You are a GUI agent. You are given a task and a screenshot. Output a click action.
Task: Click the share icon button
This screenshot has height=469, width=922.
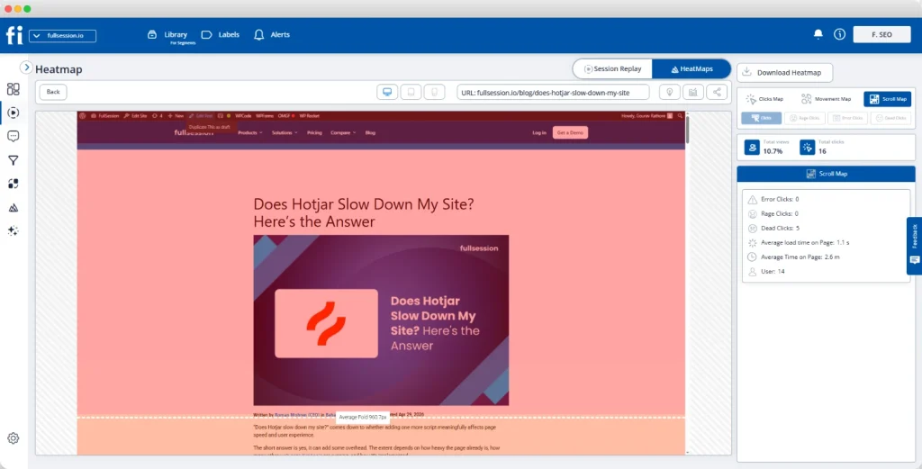(x=717, y=93)
